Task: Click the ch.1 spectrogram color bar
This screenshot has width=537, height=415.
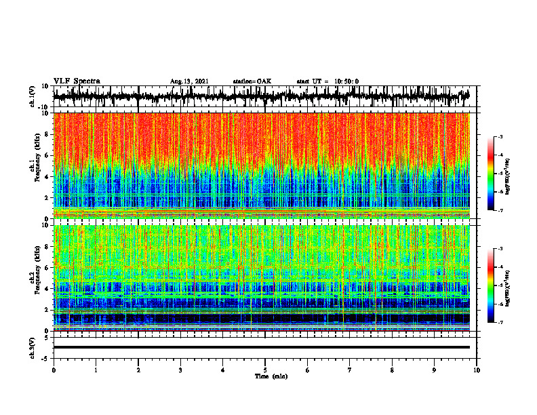Action: pos(491,174)
